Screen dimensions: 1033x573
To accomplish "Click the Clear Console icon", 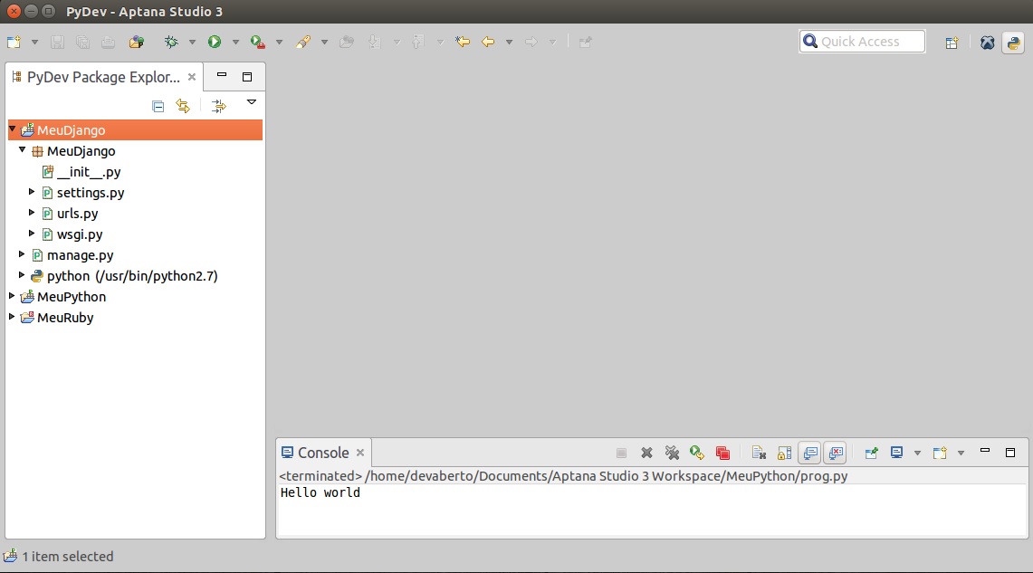I will (x=759, y=453).
